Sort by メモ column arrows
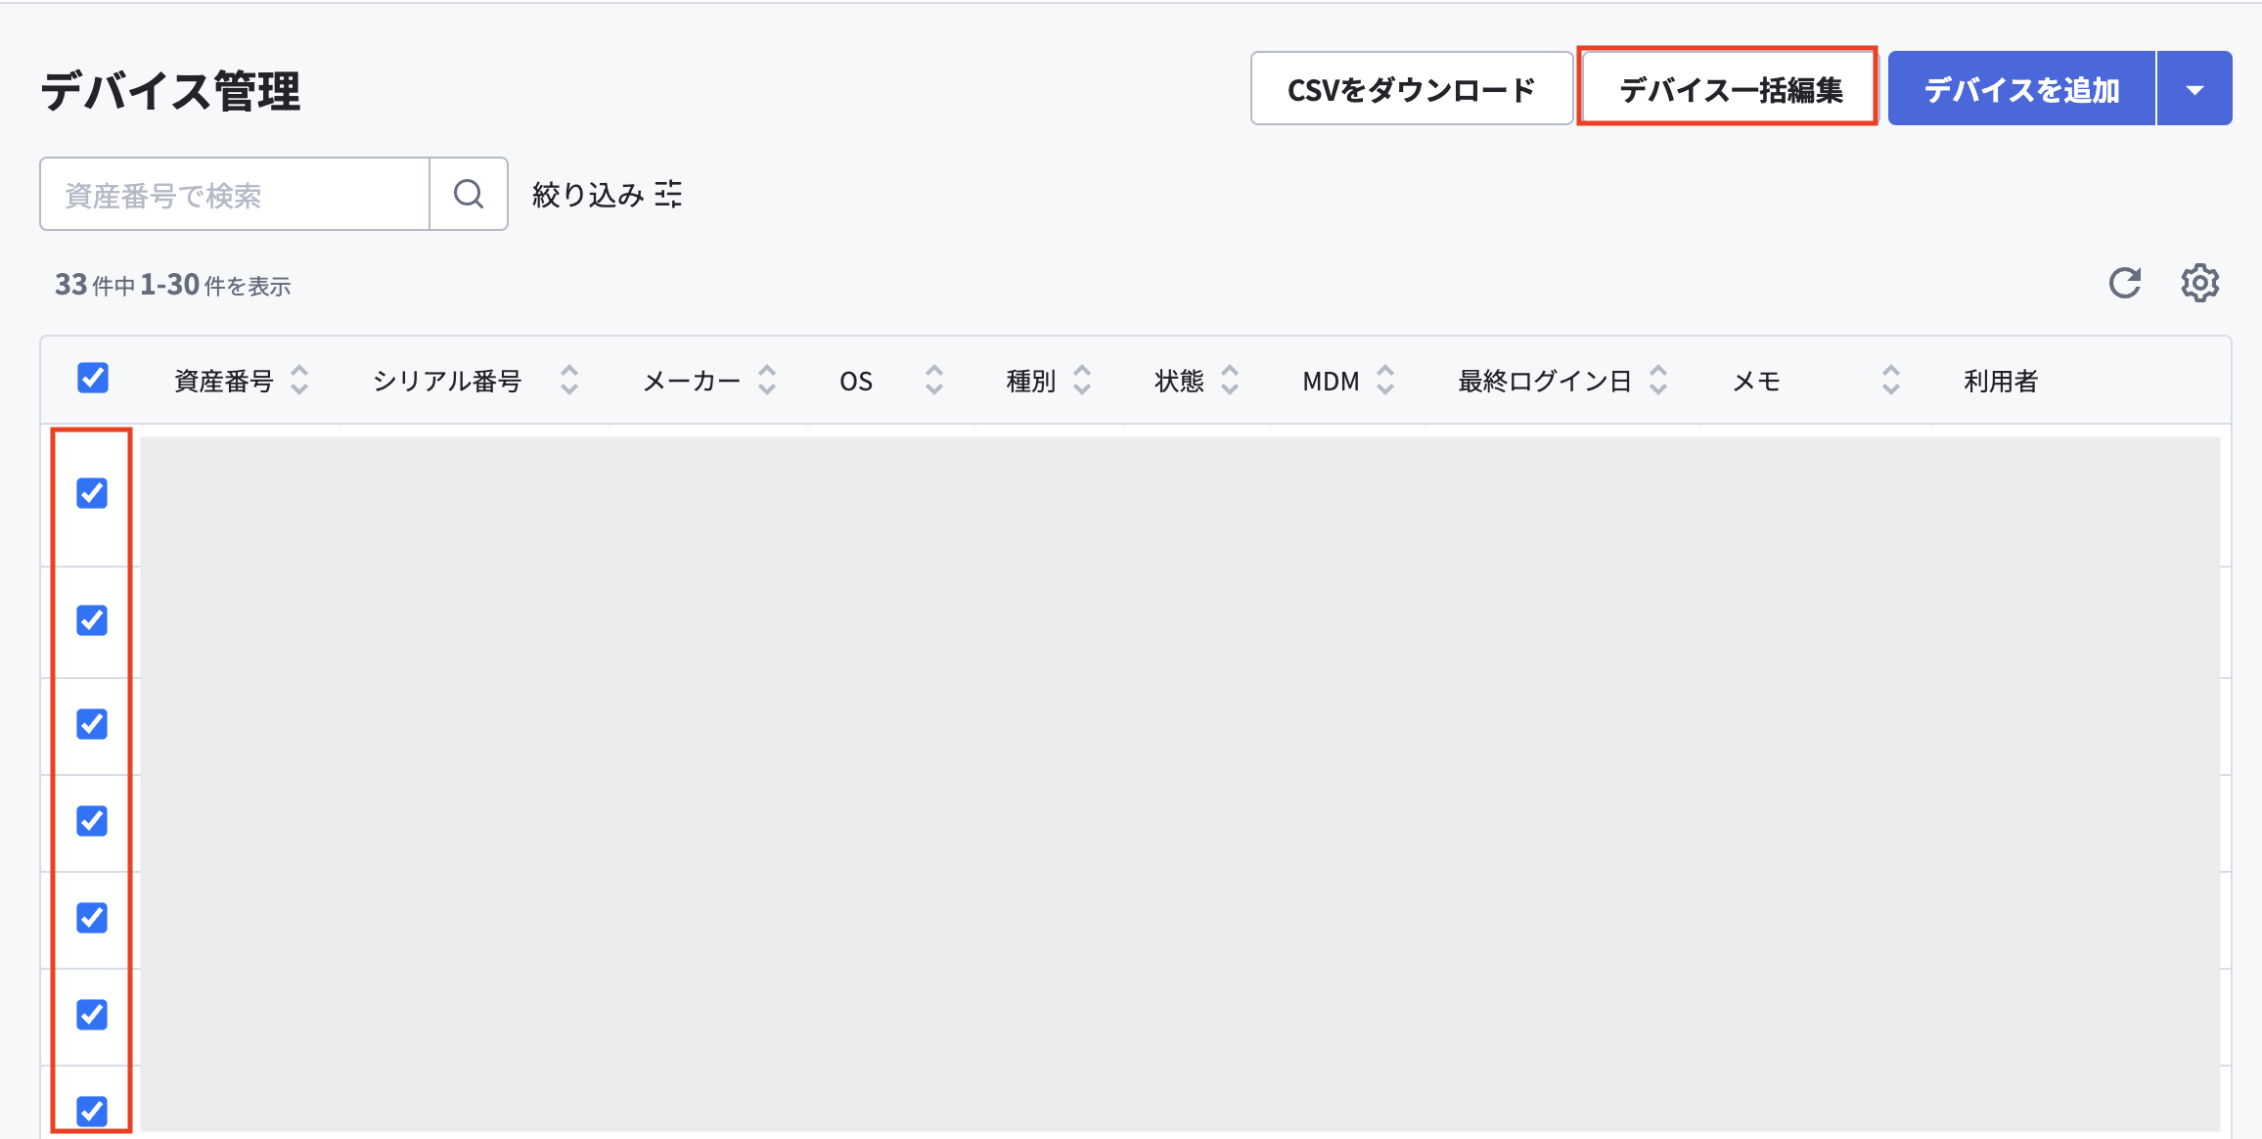2262x1139 pixels. (x=1891, y=380)
